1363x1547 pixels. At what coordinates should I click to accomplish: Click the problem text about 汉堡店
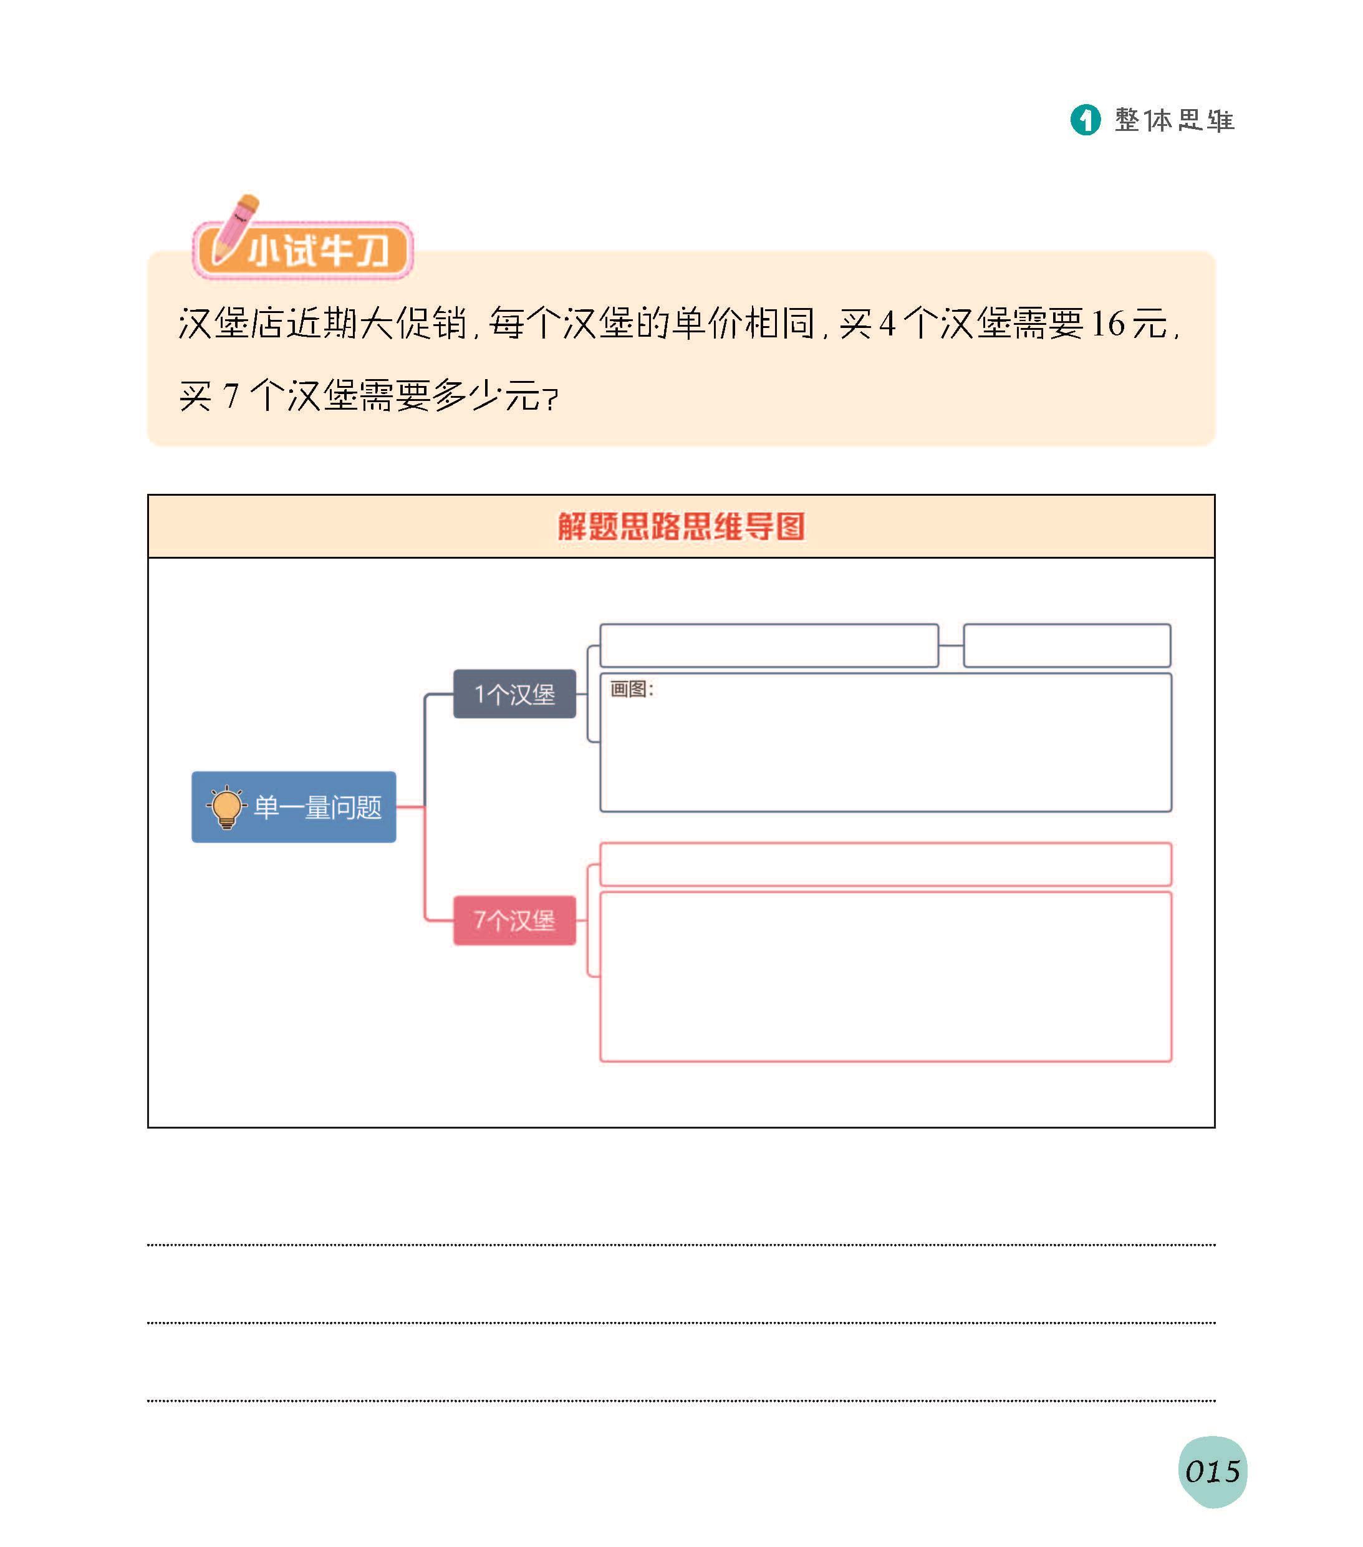point(679,324)
